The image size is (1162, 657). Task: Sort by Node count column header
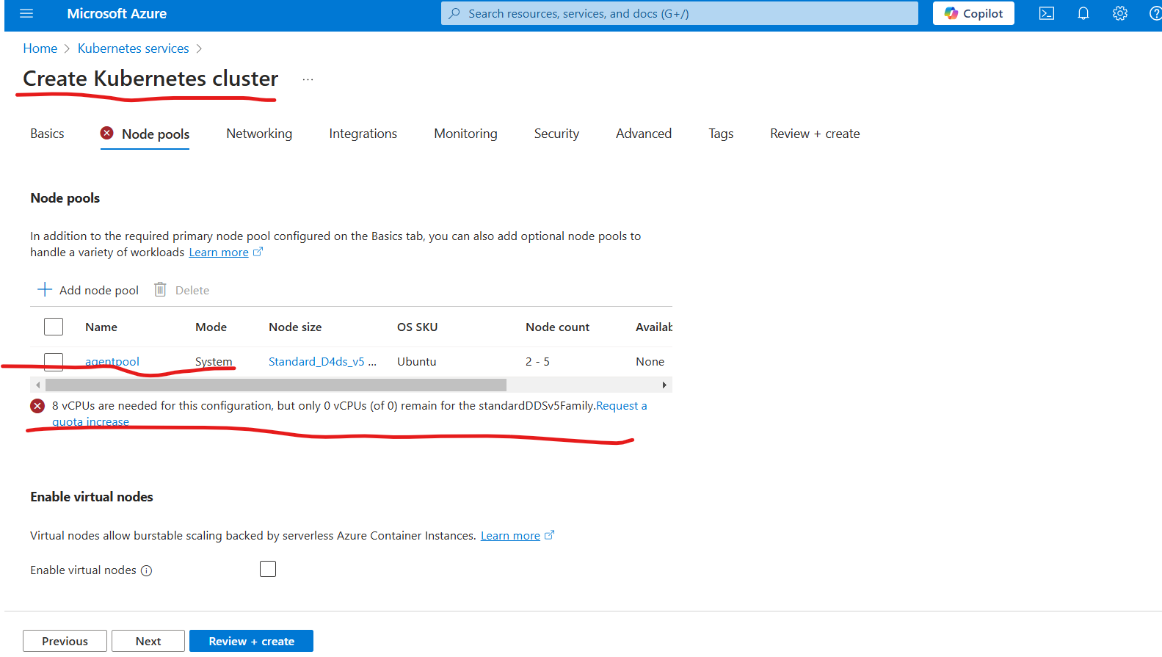point(557,327)
